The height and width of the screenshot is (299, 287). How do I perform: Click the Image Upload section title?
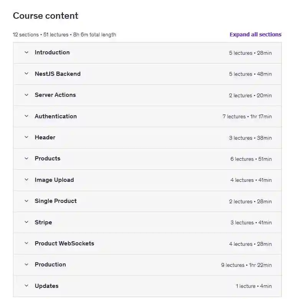point(54,180)
